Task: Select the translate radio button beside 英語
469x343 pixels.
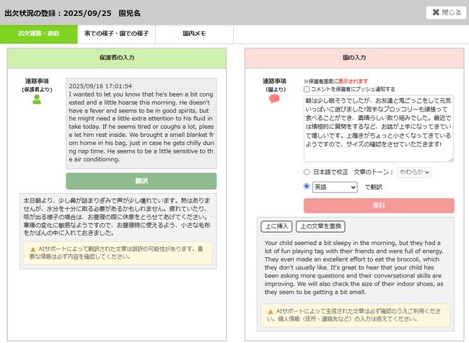Action: [308, 187]
